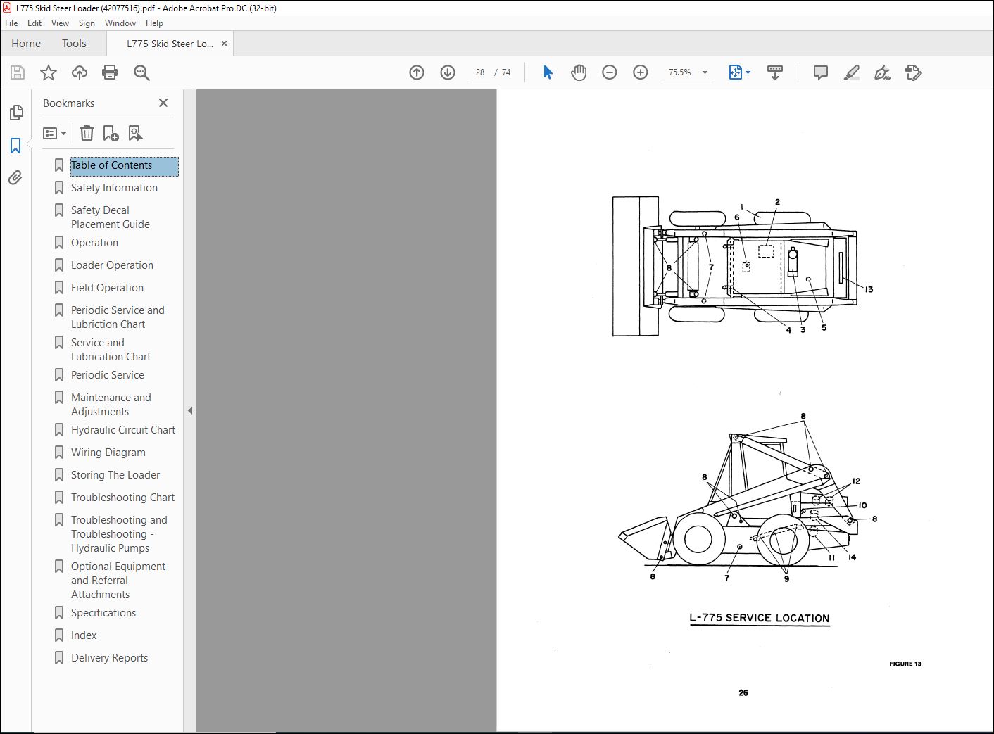Open the Edit menu
Screen dimensions: 994x734
pyautogui.click(x=34, y=23)
